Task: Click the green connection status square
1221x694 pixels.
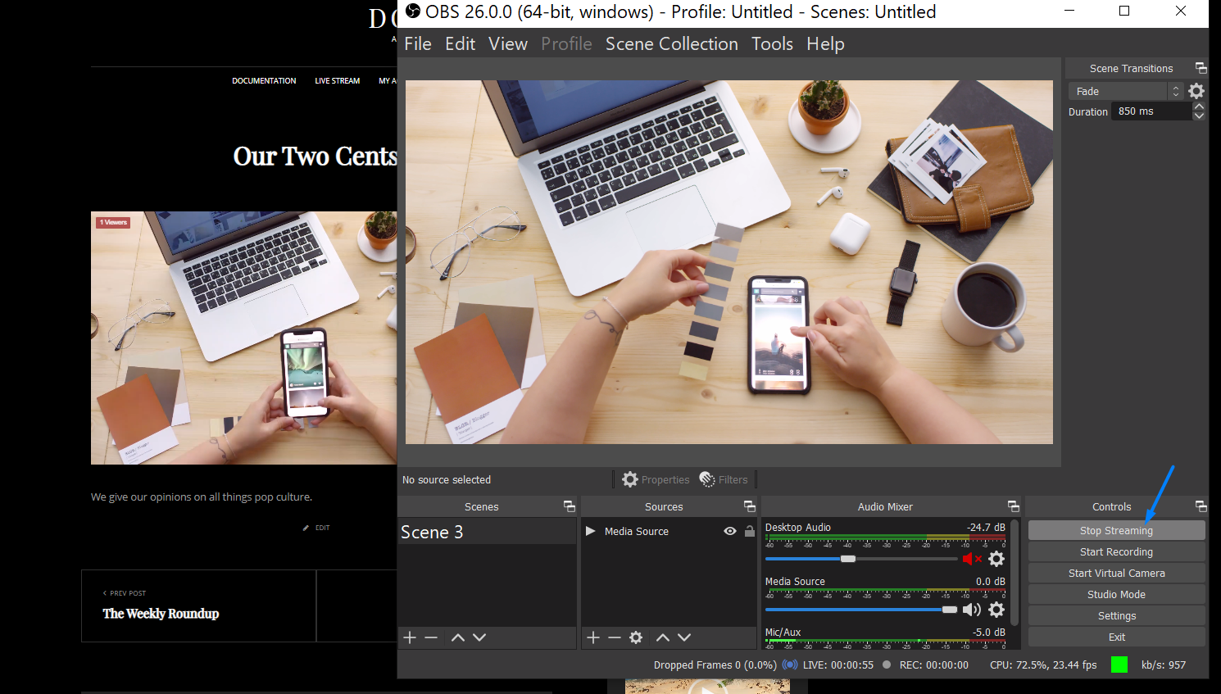Action: (x=1119, y=665)
